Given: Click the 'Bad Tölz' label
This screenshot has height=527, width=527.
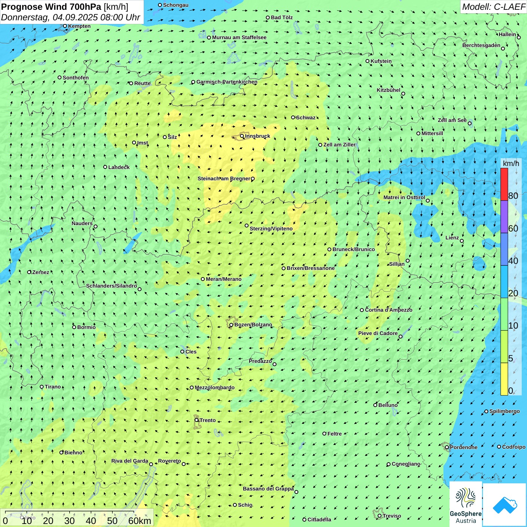Looking at the screenshot, I should 282,17.
